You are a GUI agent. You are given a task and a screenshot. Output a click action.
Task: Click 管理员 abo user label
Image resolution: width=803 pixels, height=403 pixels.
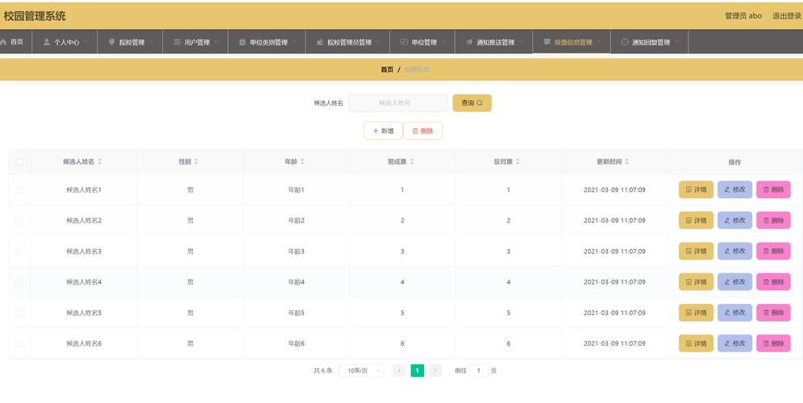(743, 16)
